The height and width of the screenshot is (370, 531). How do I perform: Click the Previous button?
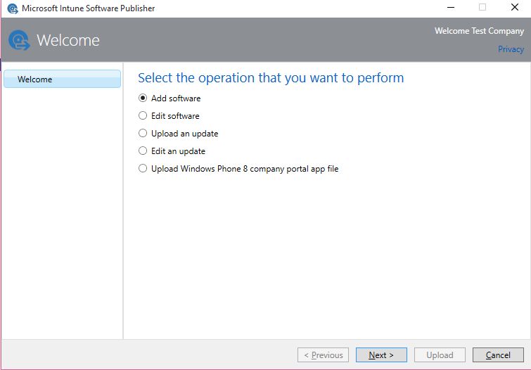pos(323,355)
